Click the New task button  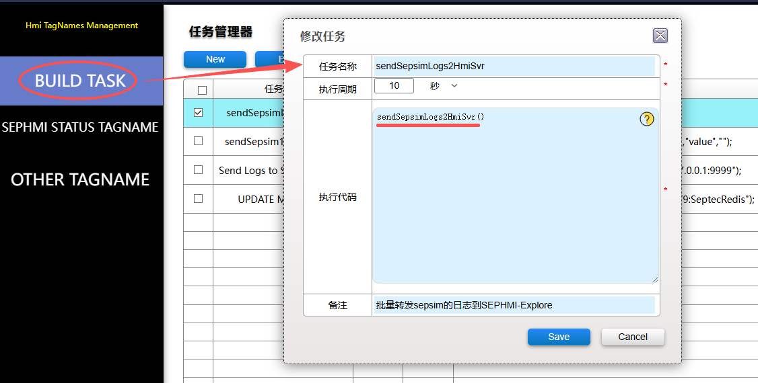215,59
